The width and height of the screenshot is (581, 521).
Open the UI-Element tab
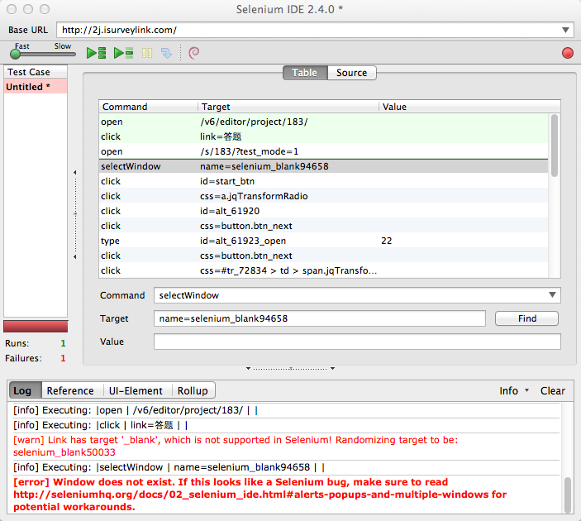tap(136, 390)
